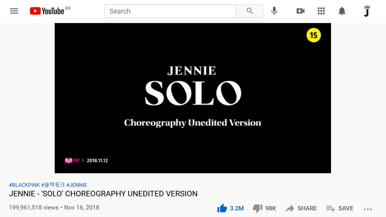Image resolution: width=386 pixels, height=217 pixels.
Task: Open the #JENNIE hashtag link
Action: point(77,185)
